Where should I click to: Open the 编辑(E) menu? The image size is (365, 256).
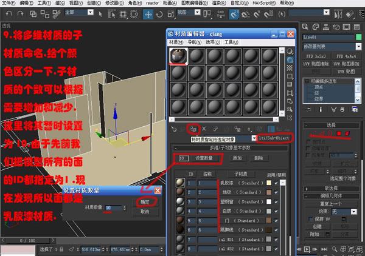pyautogui.click(x=27, y=3)
